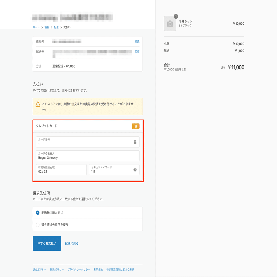
Task: Open the 返金ポリシー footer link
Action: tap(39, 270)
